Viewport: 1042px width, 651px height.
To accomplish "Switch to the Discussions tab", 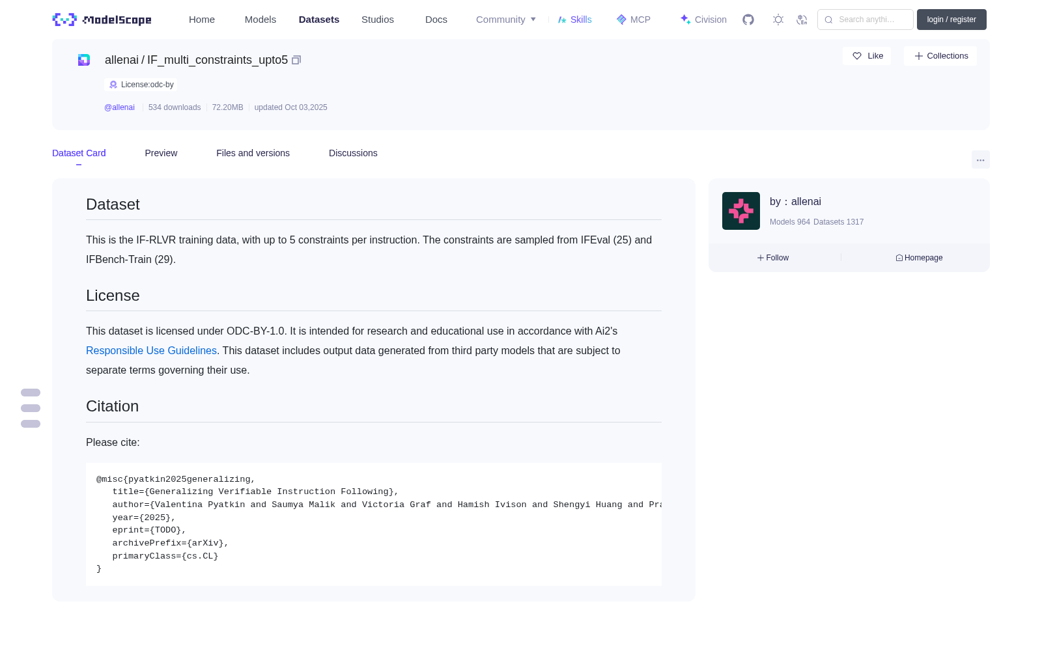I will (353, 153).
